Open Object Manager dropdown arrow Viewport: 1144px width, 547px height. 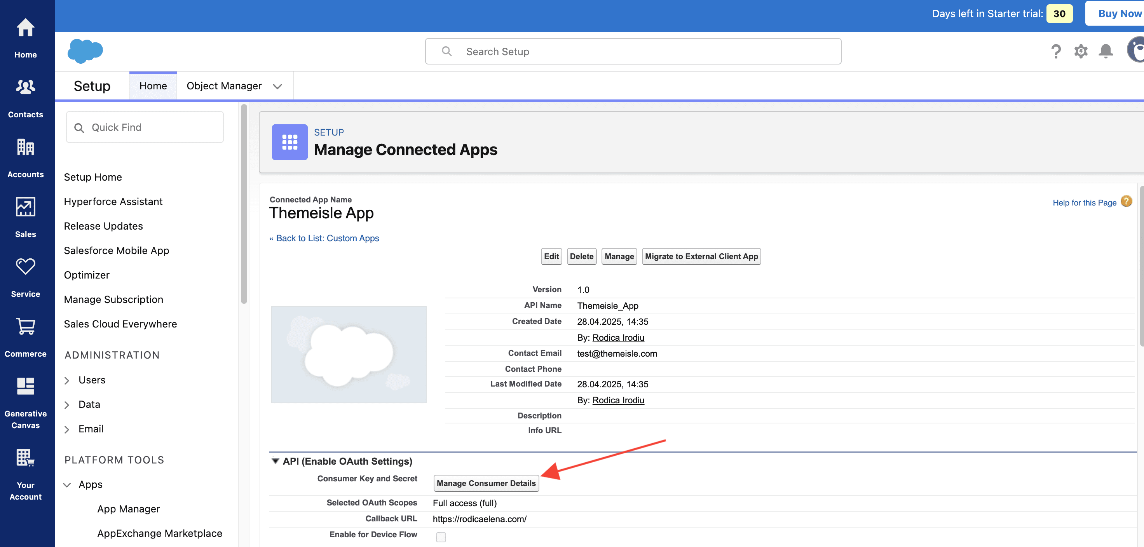(x=277, y=87)
